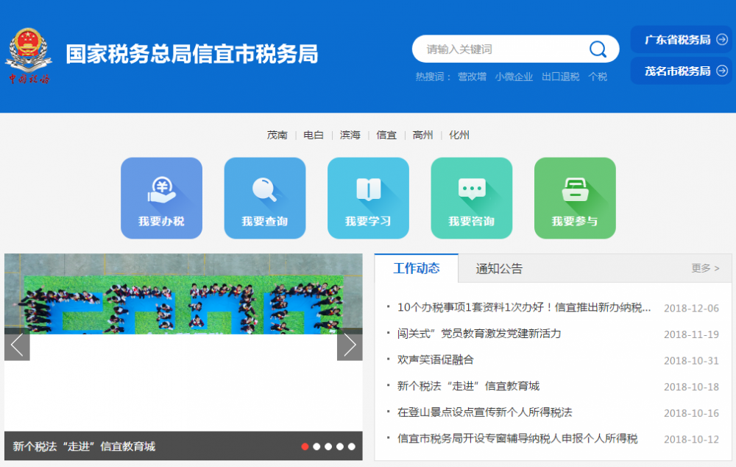
Task: Click the China Tax emblem logo
Action: [29, 56]
